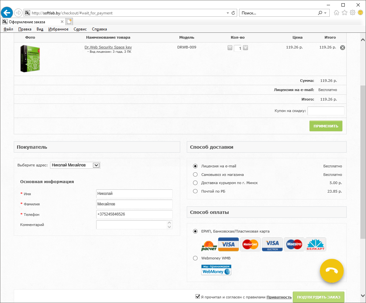Viewport: 366px width, 303px height.
Task: Click the Имя input field
Action: (134, 194)
